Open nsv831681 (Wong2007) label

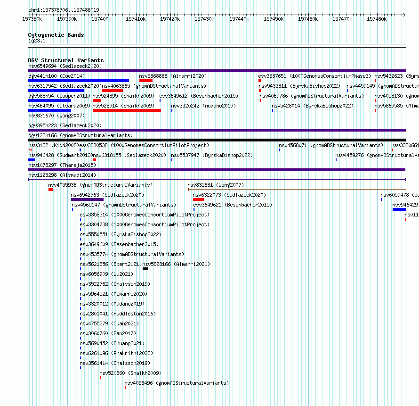tap(216, 185)
